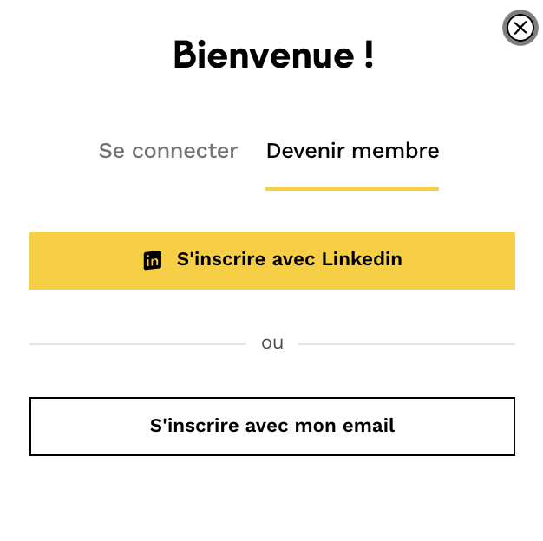Image resolution: width=543 pixels, height=541 pixels.
Task: Close the Bienvenue dialog with the X icon
Action: [x=520, y=28]
